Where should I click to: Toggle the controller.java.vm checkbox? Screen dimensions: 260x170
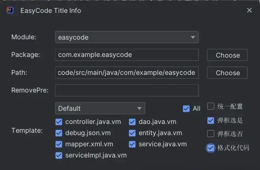point(59,122)
